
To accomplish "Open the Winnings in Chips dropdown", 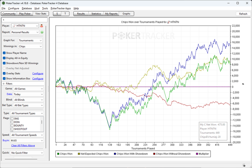I will (30, 46).
